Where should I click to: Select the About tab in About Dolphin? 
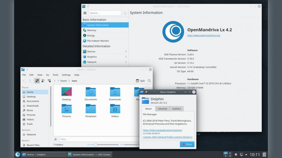[x=148, y=109]
